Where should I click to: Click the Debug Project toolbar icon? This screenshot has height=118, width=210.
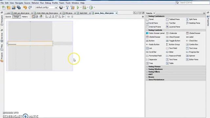click(84, 8)
